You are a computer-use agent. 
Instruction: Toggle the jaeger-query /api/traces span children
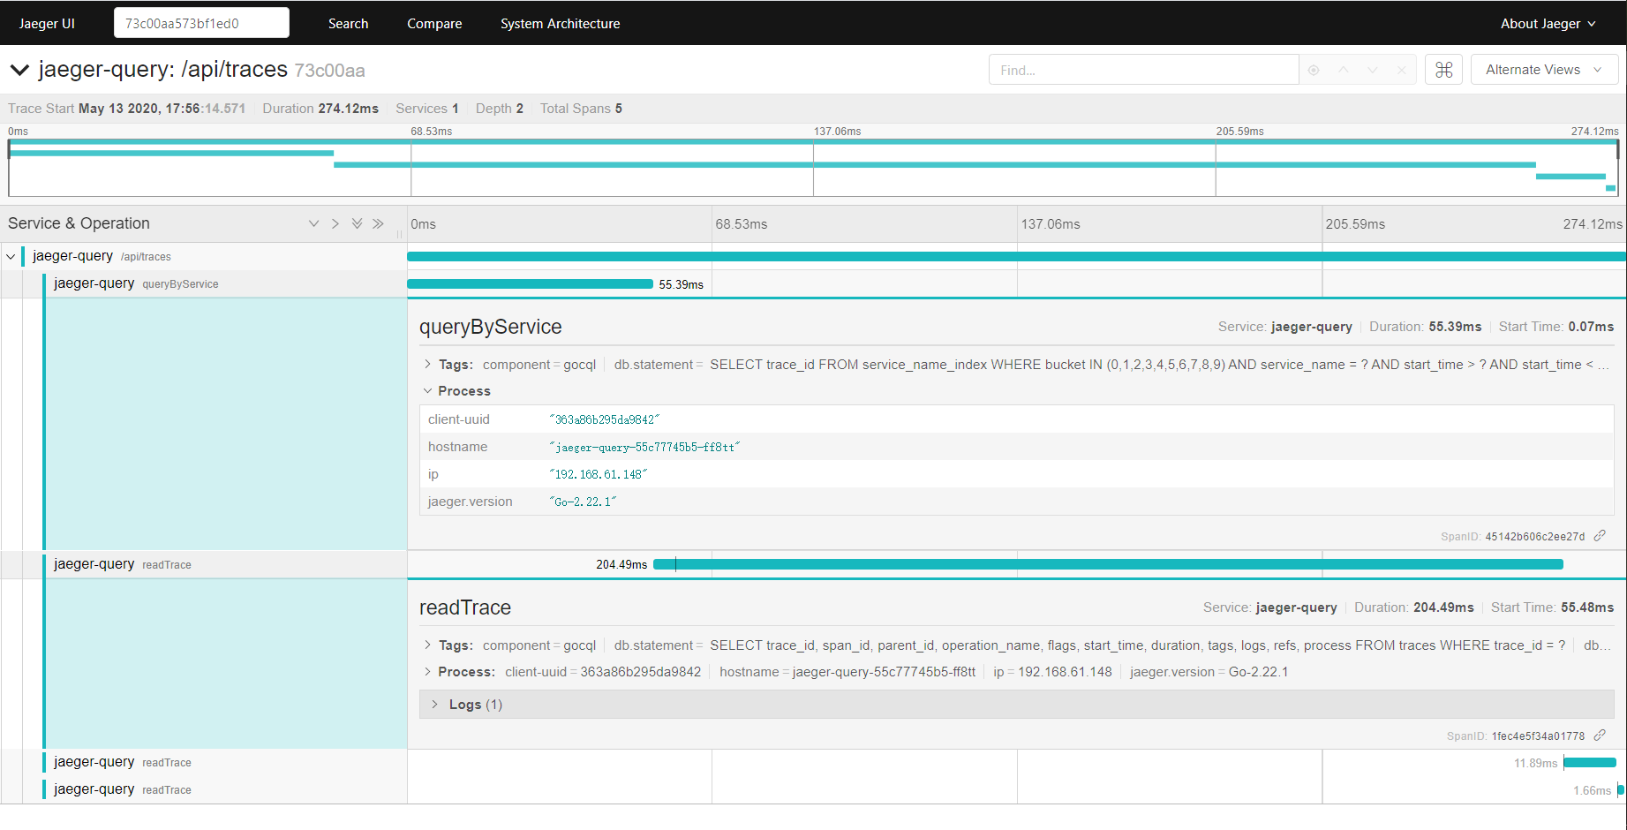click(x=11, y=257)
